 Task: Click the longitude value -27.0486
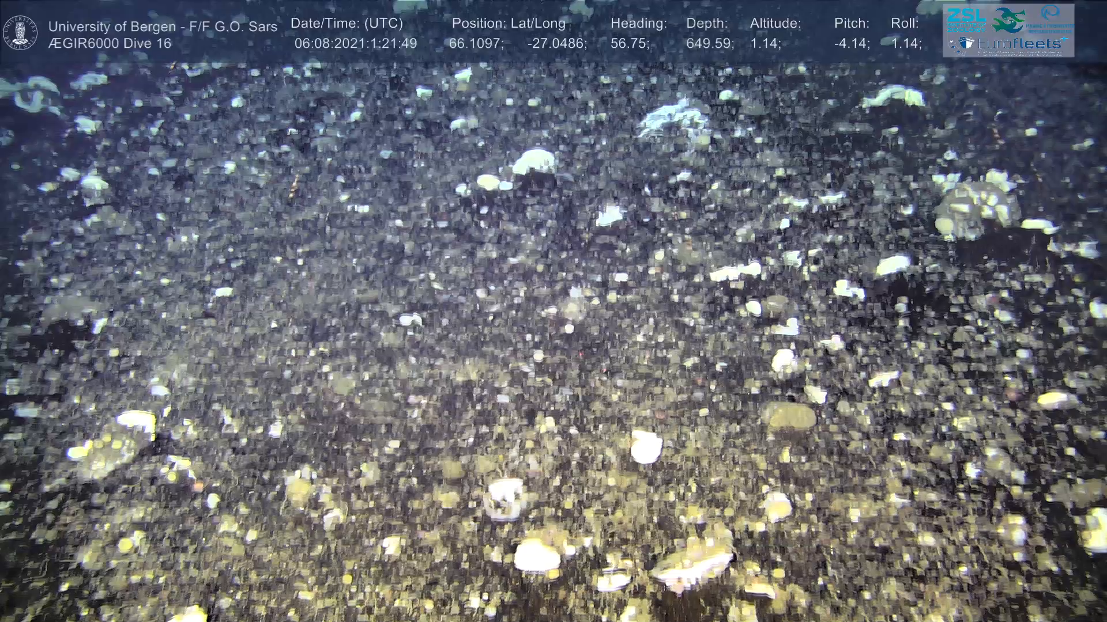pyautogui.click(x=556, y=44)
